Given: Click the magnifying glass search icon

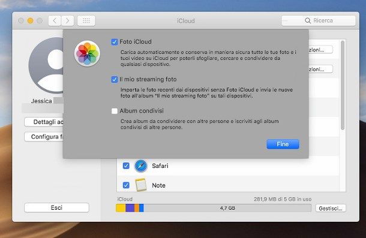Looking at the screenshot, I should pyautogui.click(x=308, y=20).
